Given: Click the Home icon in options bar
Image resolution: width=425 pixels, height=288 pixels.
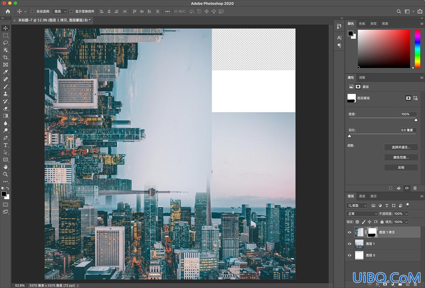Looking at the screenshot, I should [x=8, y=11].
